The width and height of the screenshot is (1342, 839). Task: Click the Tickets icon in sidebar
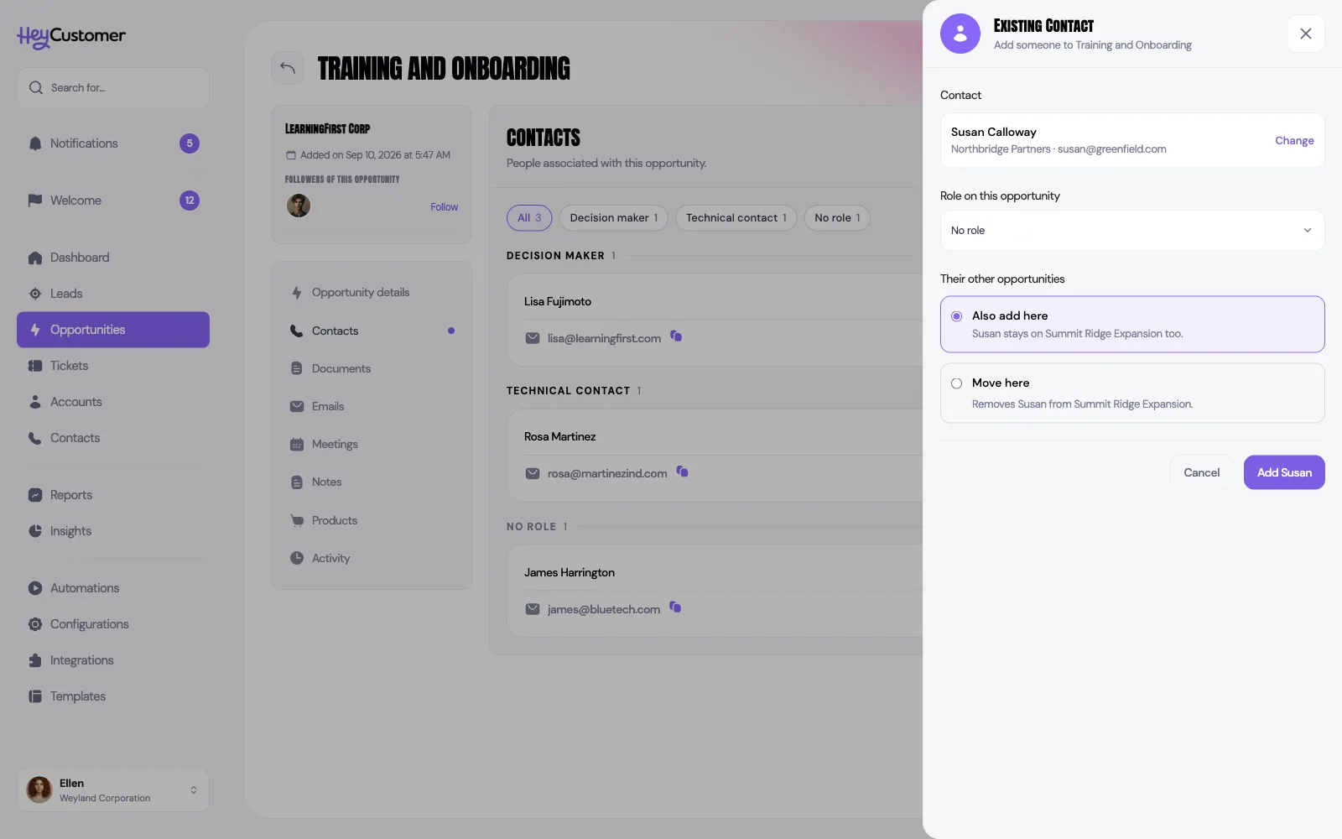(35, 366)
